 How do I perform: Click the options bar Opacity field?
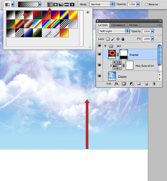tap(132, 4)
